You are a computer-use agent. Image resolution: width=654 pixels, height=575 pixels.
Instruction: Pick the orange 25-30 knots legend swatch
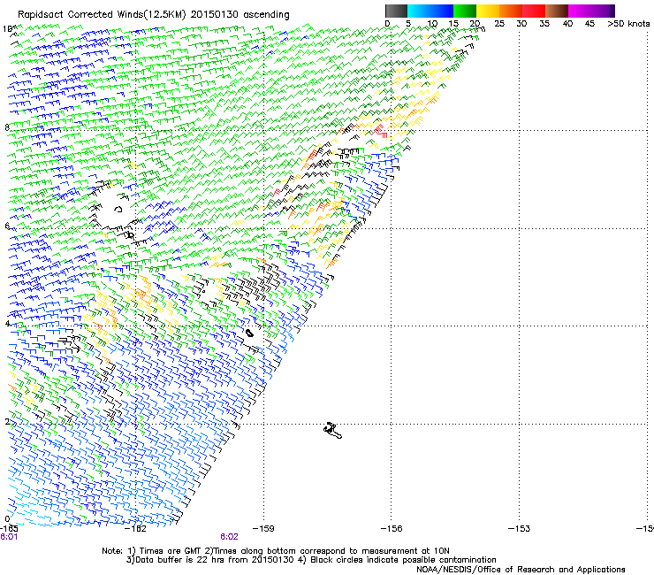(511, 11)
